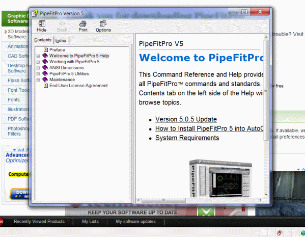Open Recently Viewed Products in browser bar
The image size is (305, 237).
pyautogui.click(x=39, y=221)
